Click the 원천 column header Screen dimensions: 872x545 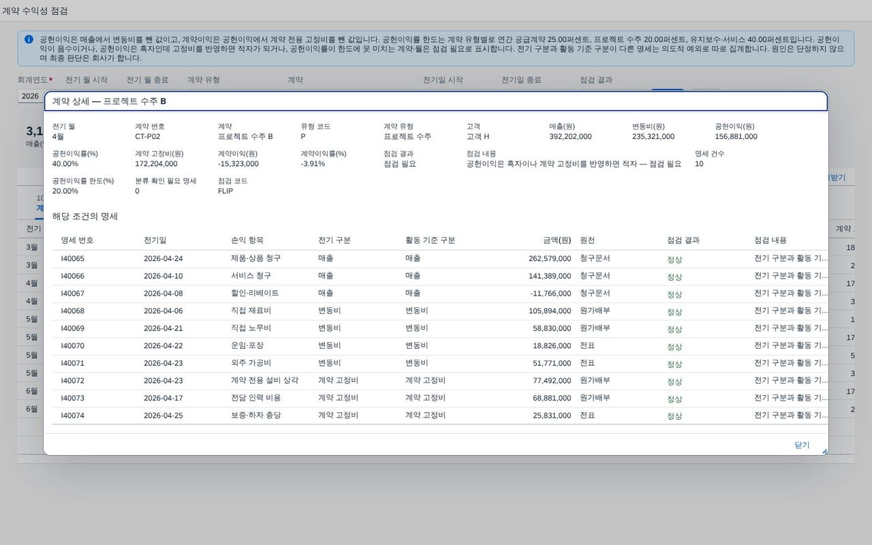point(587,240)
